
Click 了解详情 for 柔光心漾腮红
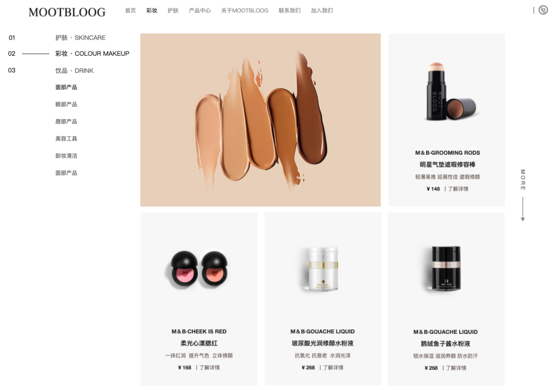(x=210, y=368)
